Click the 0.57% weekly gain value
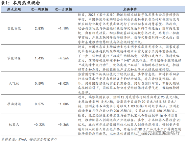This screenshot has height=141, width=186. (39, 104)
